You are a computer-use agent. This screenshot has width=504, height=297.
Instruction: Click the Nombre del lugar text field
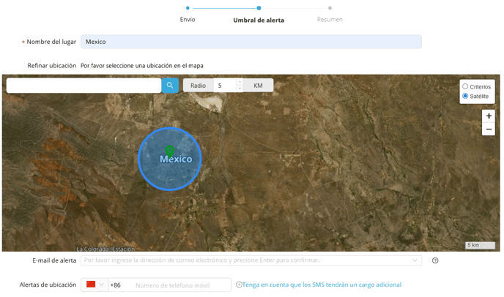point(251,42)
